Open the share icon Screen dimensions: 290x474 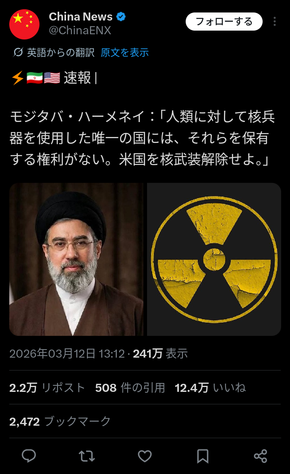[260, 456]
